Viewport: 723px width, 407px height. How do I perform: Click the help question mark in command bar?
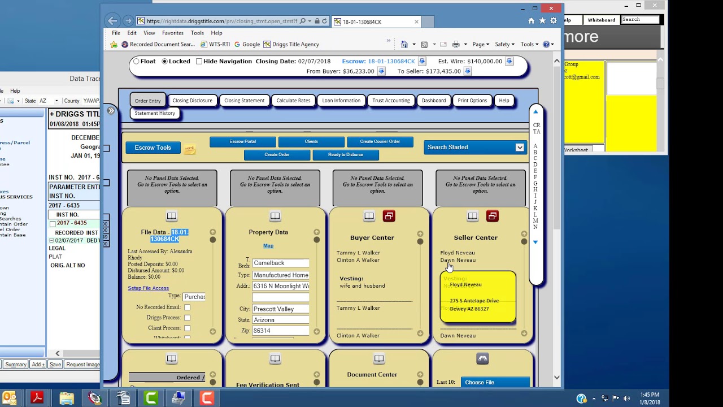[546, 44]
